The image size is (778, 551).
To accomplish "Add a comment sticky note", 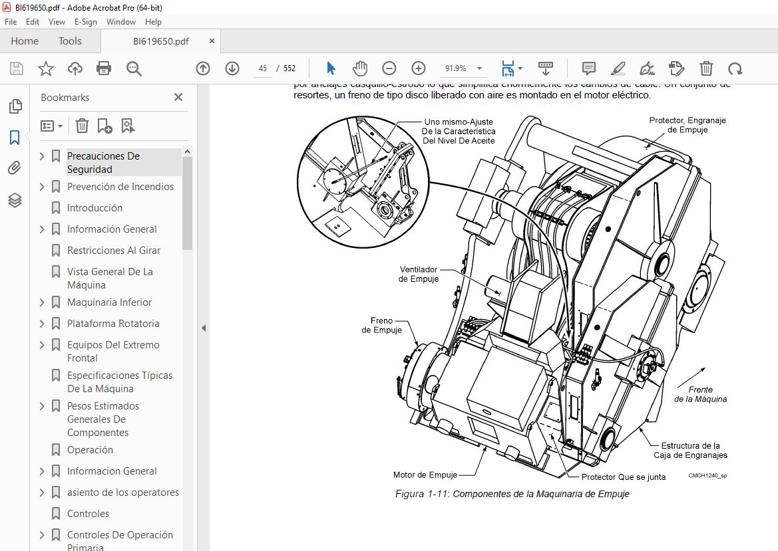I will pyautogui.click(x=589, y=68).
